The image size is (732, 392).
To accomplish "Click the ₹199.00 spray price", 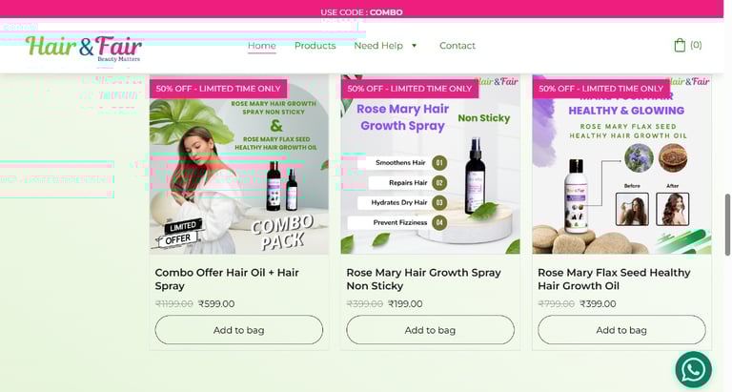I will point(405,303).
